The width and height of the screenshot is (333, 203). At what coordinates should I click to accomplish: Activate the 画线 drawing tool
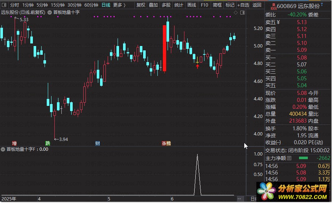click(192, 5)
